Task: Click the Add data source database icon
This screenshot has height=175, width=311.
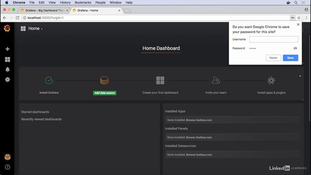Action: click(104, 80)
